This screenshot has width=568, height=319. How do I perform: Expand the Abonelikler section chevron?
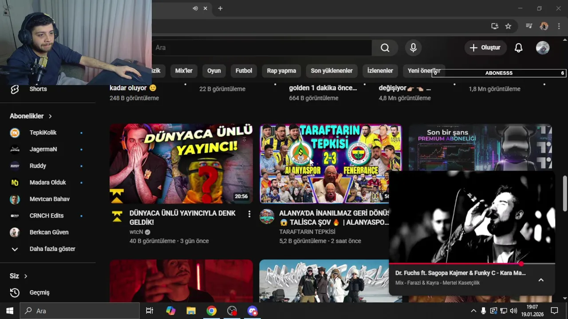50,116
